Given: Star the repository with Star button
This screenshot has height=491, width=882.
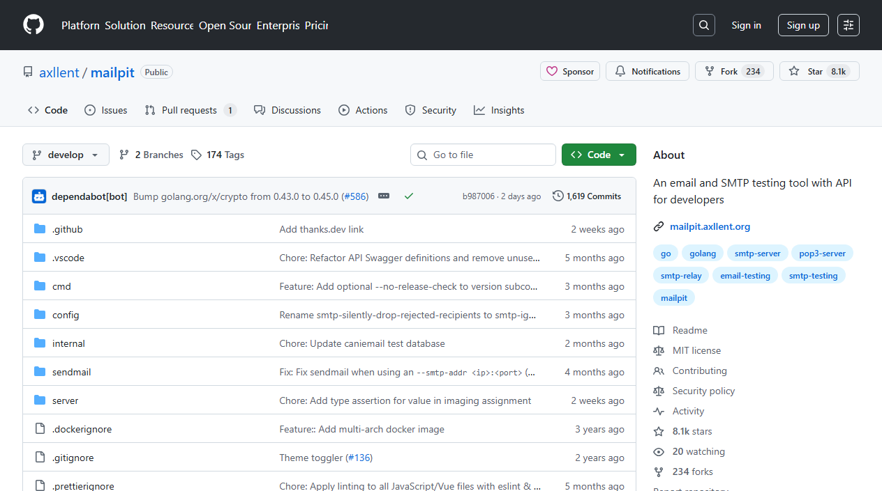Looking at the screenshot, I should click(819, 71).
